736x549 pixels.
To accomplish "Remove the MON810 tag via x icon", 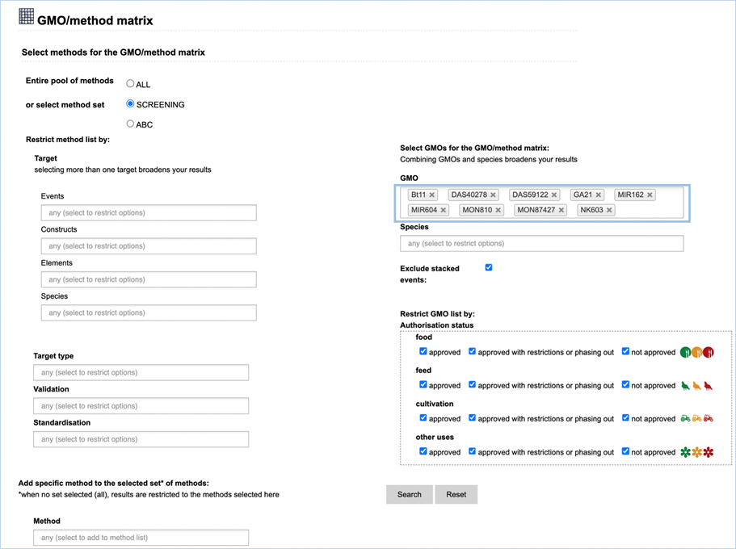I will click(498, 210).
